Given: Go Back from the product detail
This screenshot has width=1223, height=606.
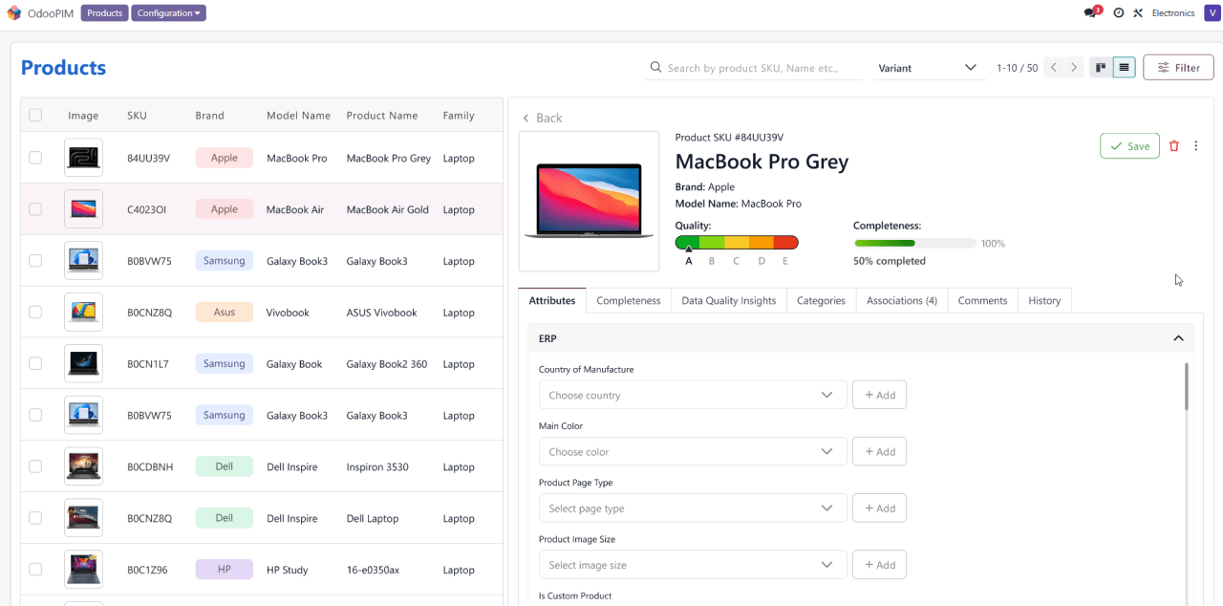Looking at the screenshot, I should (x=542, y=118).
